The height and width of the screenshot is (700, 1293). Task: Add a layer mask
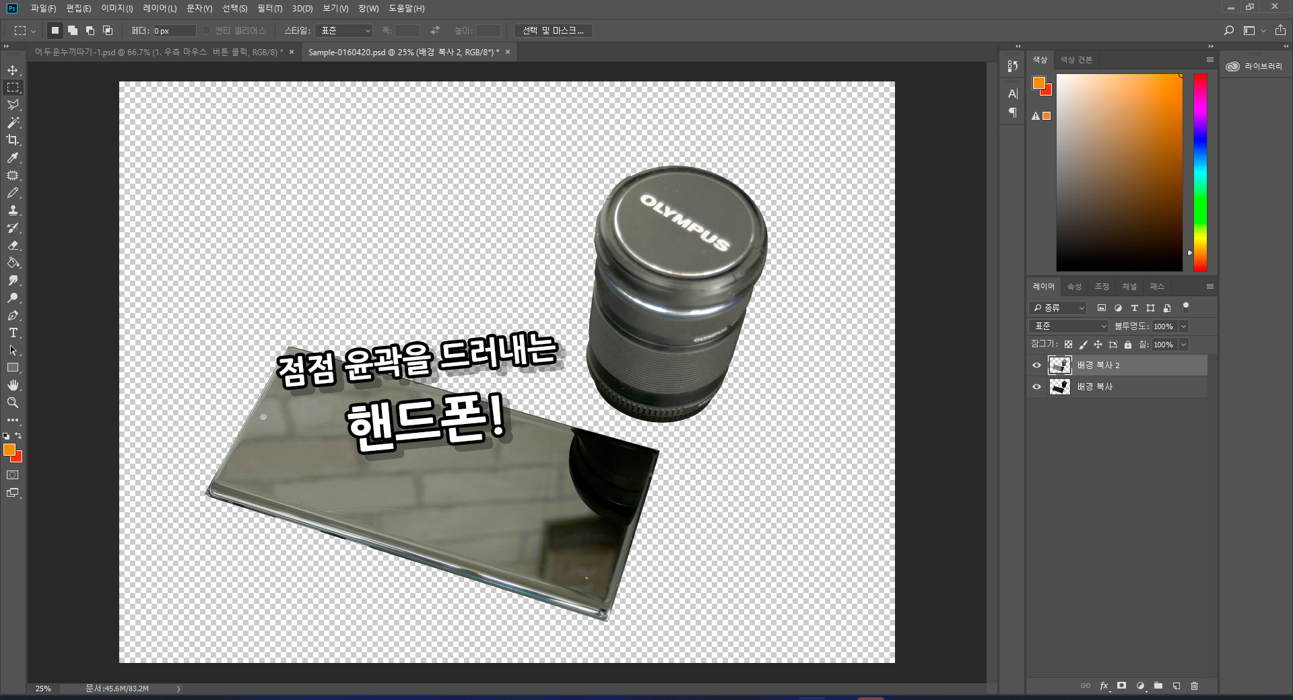click(1121, 686)
